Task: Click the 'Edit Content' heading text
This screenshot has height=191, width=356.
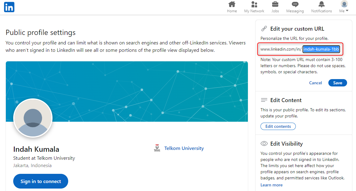Action: pyautogui.click(x=286, y=100)
